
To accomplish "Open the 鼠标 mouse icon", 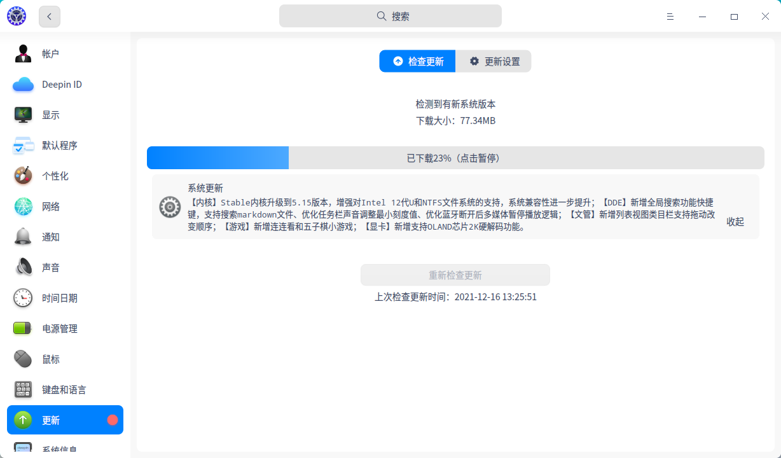I will click(24, 359).
